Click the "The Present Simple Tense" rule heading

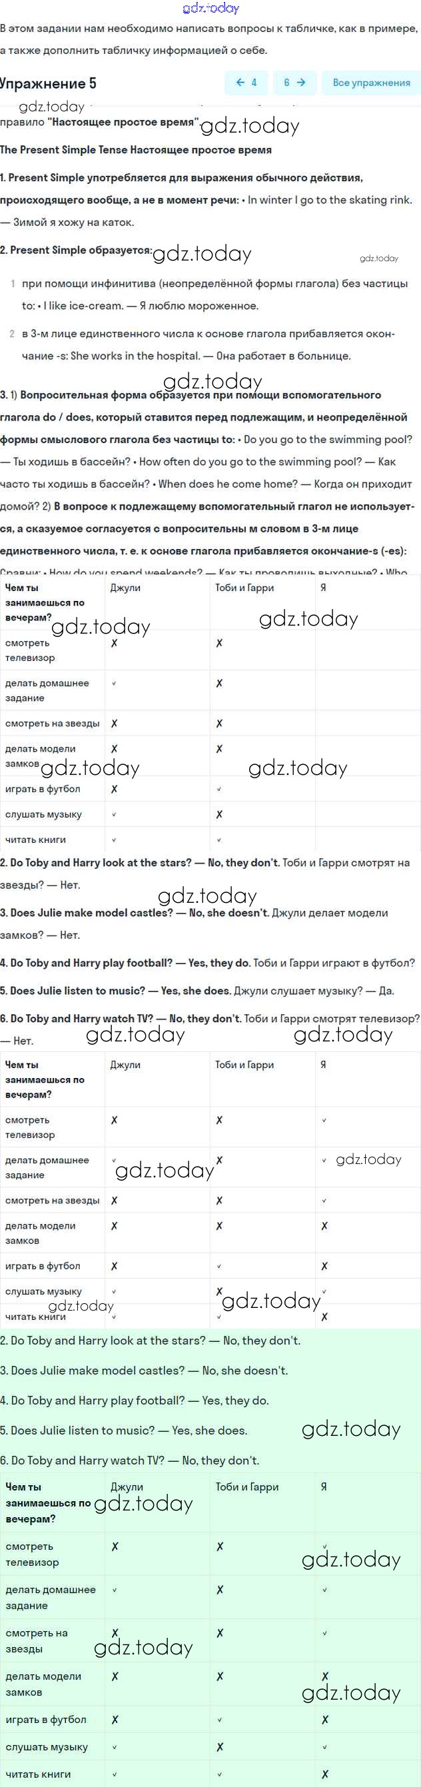[136, 150]
